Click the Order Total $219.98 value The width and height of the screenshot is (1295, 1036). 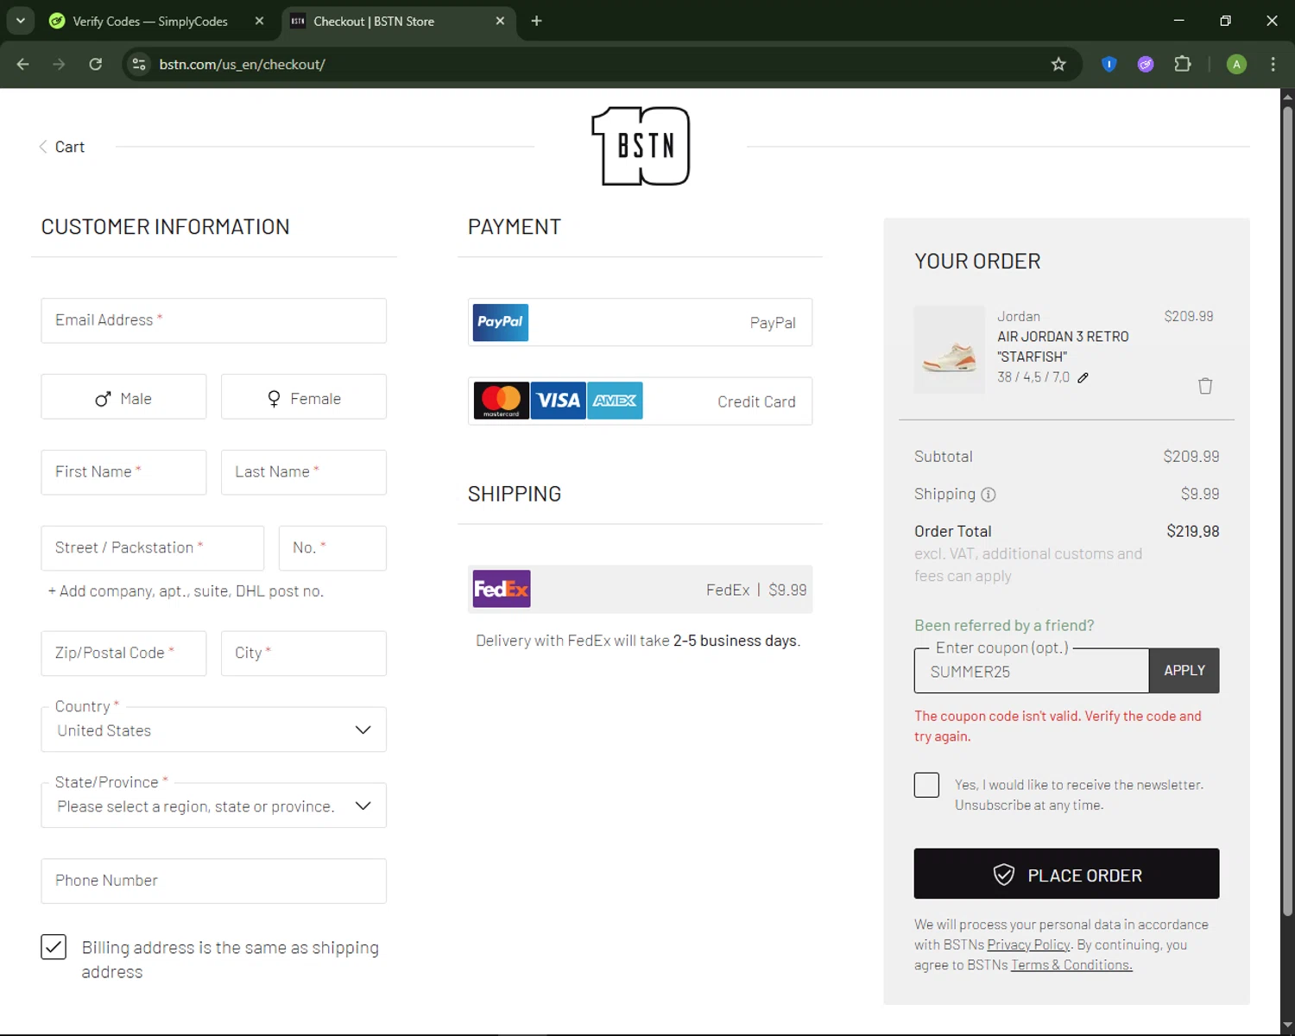[x=1192, y=532]
